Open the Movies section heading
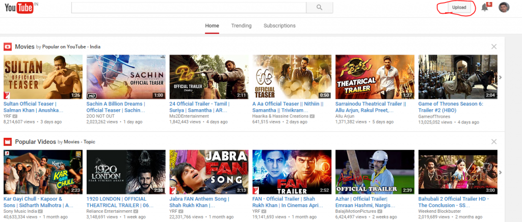This screenshot has height=222, width=522. tap(24, 46)
